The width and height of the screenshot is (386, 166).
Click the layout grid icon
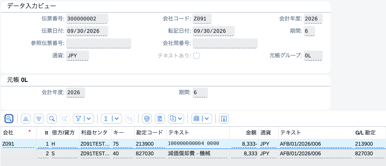(196, 119)
